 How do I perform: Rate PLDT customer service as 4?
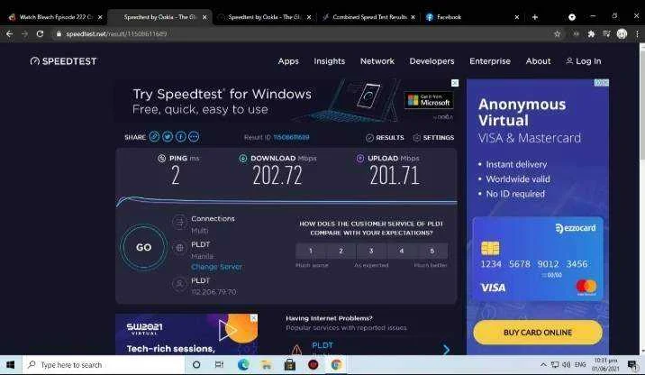pyautogui.click(x=402, y=251)
